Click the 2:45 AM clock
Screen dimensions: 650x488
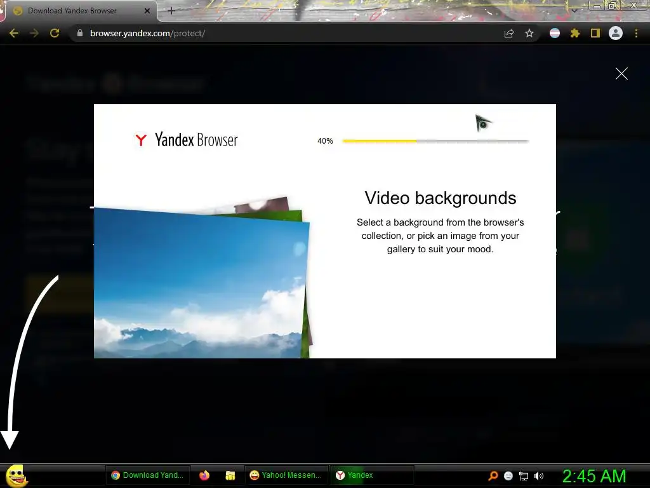[594, 476]
